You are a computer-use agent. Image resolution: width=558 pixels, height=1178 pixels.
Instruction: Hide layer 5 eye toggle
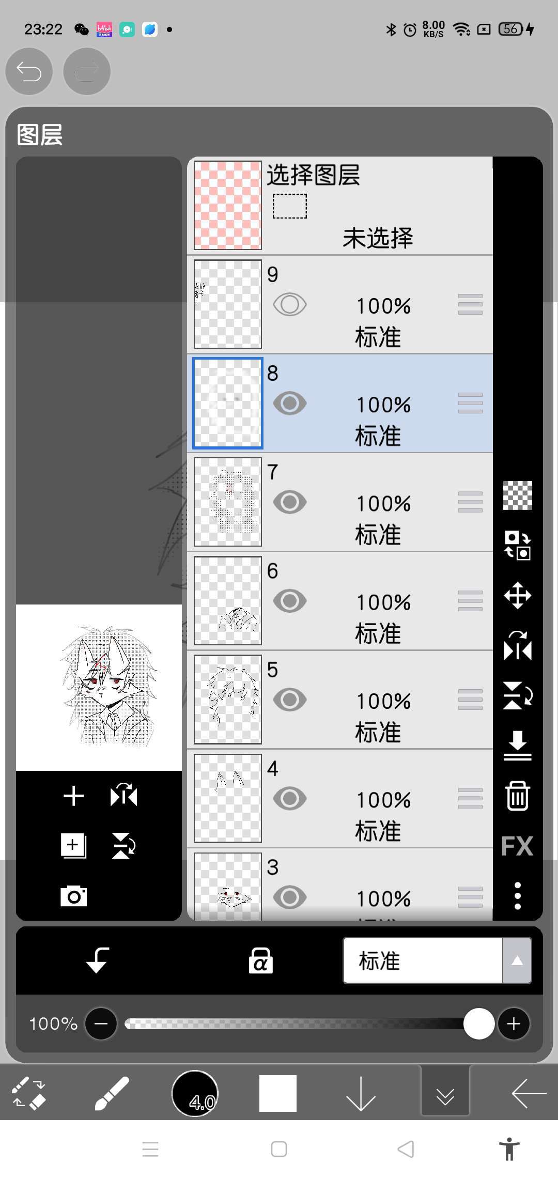(289, 700)
